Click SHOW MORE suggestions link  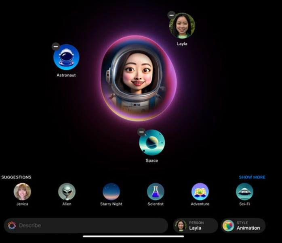coord(252,177)
